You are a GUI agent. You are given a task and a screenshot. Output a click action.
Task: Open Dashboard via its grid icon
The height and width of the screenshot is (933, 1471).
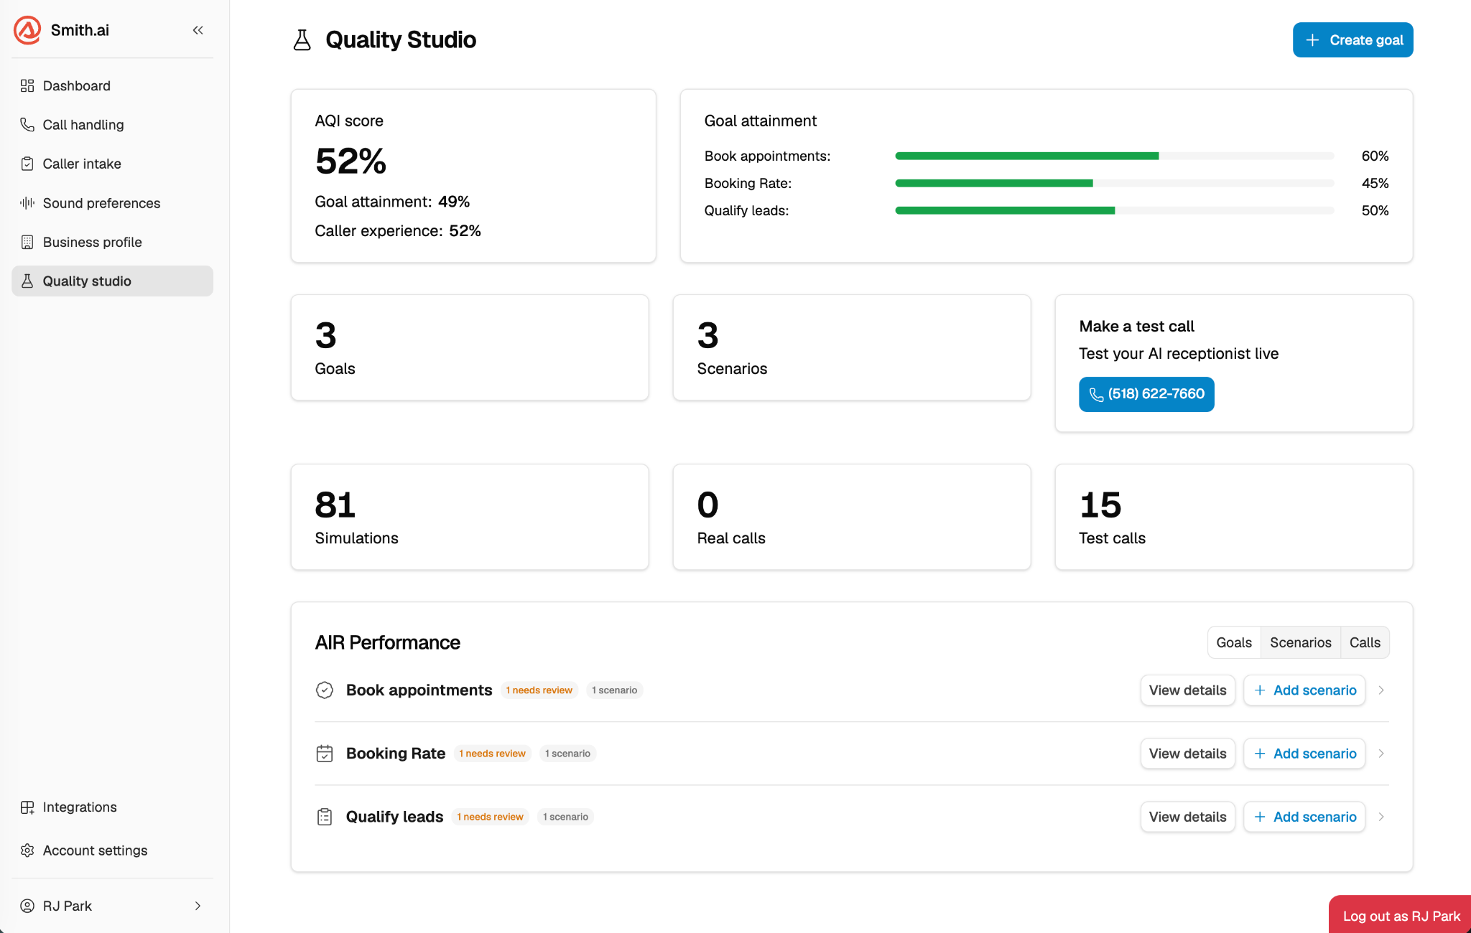click(x=27, y=85)
